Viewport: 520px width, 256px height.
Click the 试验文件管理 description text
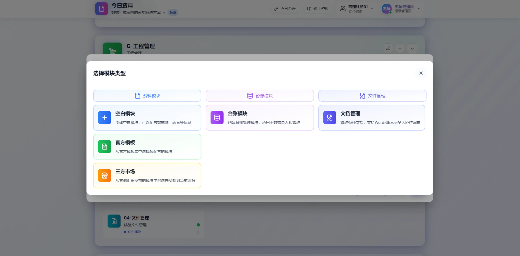[135, 225]
